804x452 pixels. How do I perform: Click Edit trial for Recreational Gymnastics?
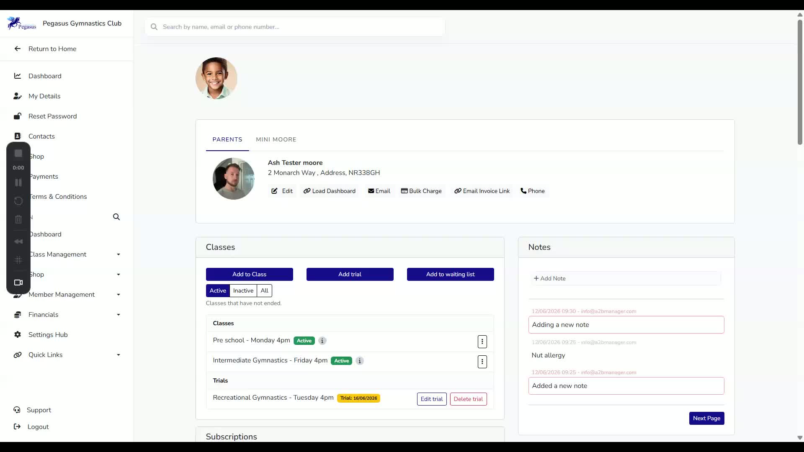(432, 399)
